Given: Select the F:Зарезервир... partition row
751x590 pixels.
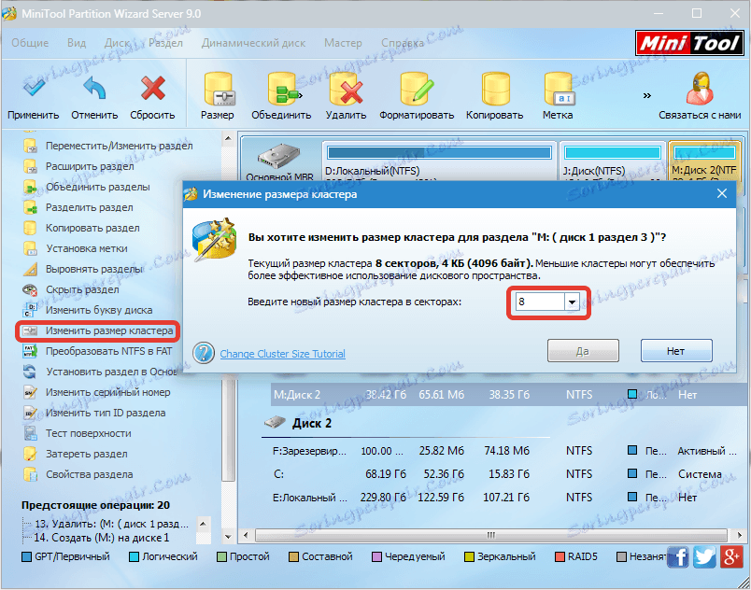Looking at the screenshot, I should [505, 451].
